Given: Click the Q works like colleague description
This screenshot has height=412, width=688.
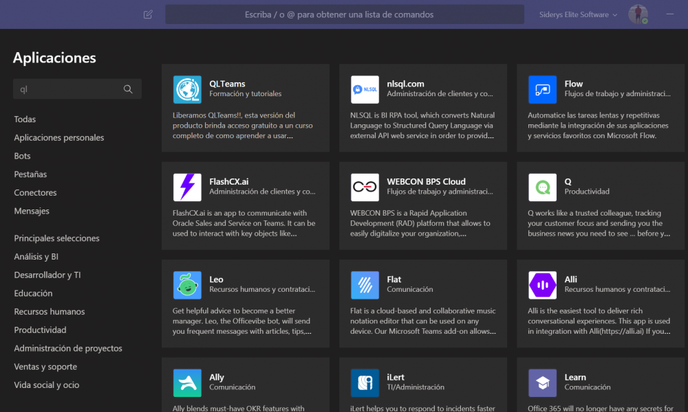Looking at the screenshot, I should click(x=599, y=223).
